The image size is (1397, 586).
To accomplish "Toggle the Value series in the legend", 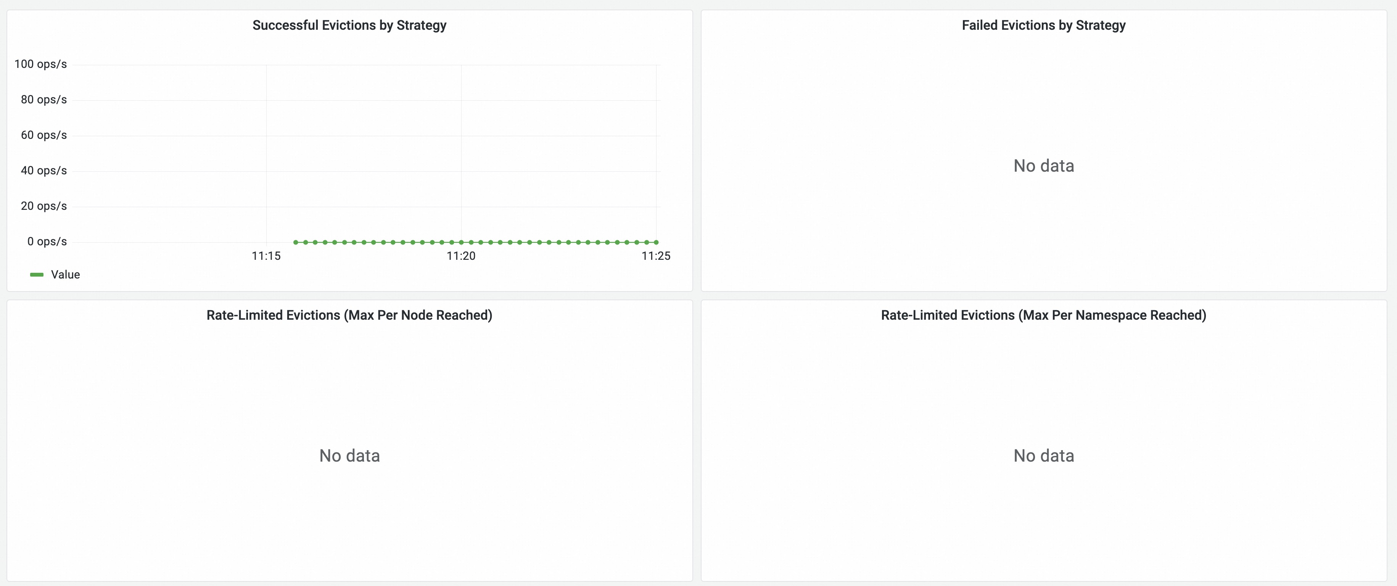I will click(65, 275).
